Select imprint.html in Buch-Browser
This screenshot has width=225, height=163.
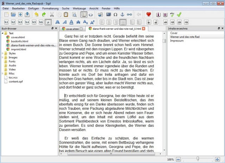[19, 49]
